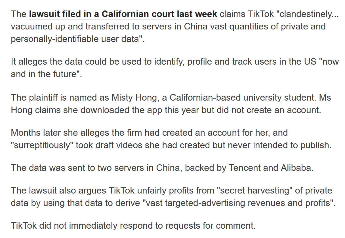
Task: Click the paragraph beginning 'Months later she alleges'
Action: coord(171,139)
